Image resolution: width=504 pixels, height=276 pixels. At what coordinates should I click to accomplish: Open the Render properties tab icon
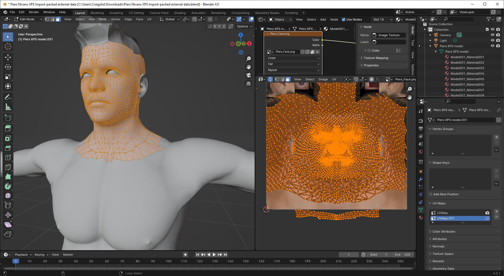(x=421, y=121)
